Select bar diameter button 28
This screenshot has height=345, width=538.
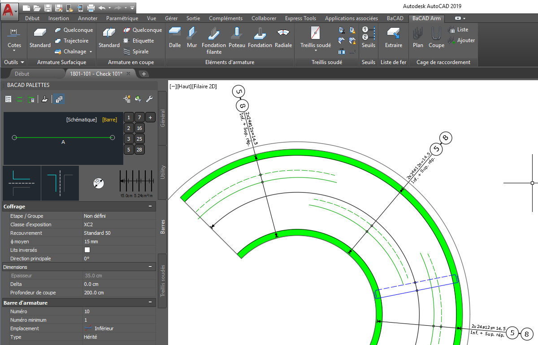click(x=139, y=150)
